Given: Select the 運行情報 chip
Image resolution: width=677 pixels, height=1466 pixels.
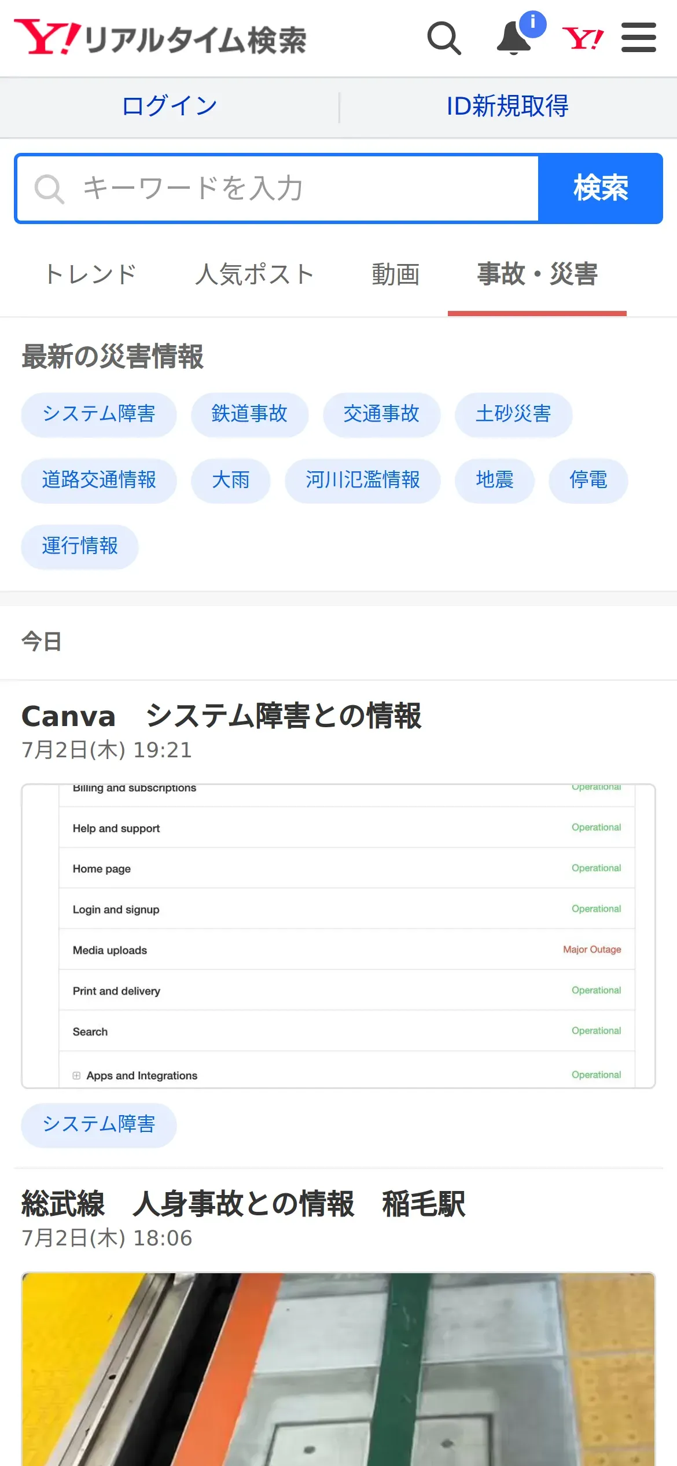Looking at the screenshot, I should pos(80,547).
